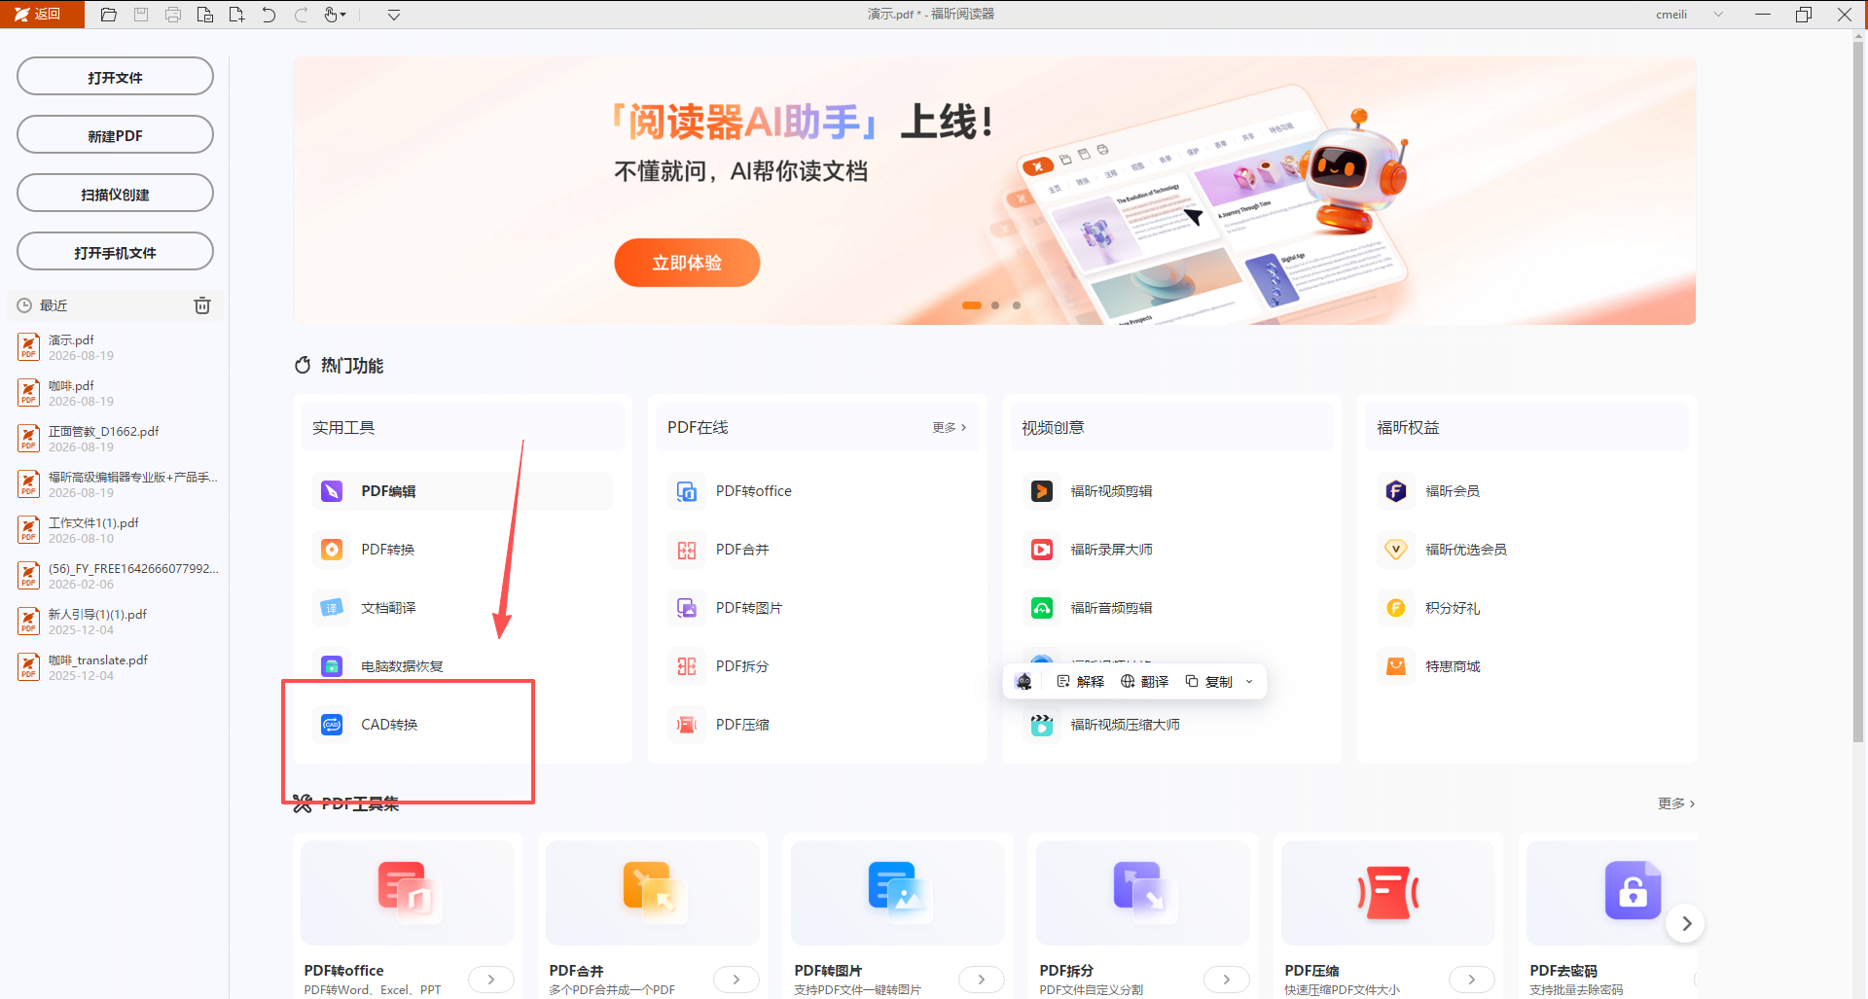Viewport: 1868px width, 999px height.
Task: Click the arrow button on PDF合并 card
Action: tap(736, 980)
